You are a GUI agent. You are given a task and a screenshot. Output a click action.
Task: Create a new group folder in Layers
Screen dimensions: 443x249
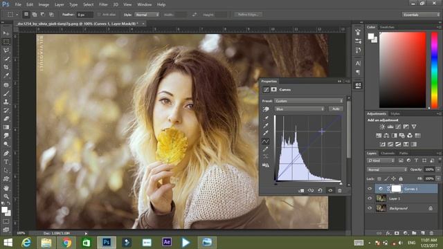(x=414, y=233)
